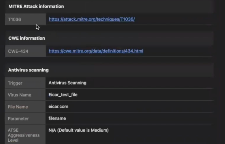Viewport: 225px width, 144px height.
Task: Select the filename parameter value
Action: [x=57, y=118]
